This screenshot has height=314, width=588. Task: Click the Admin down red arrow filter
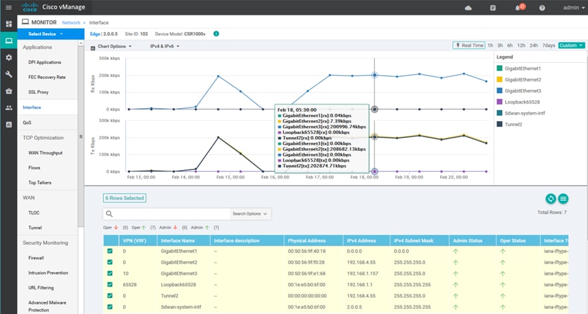(x=175, y=227)
